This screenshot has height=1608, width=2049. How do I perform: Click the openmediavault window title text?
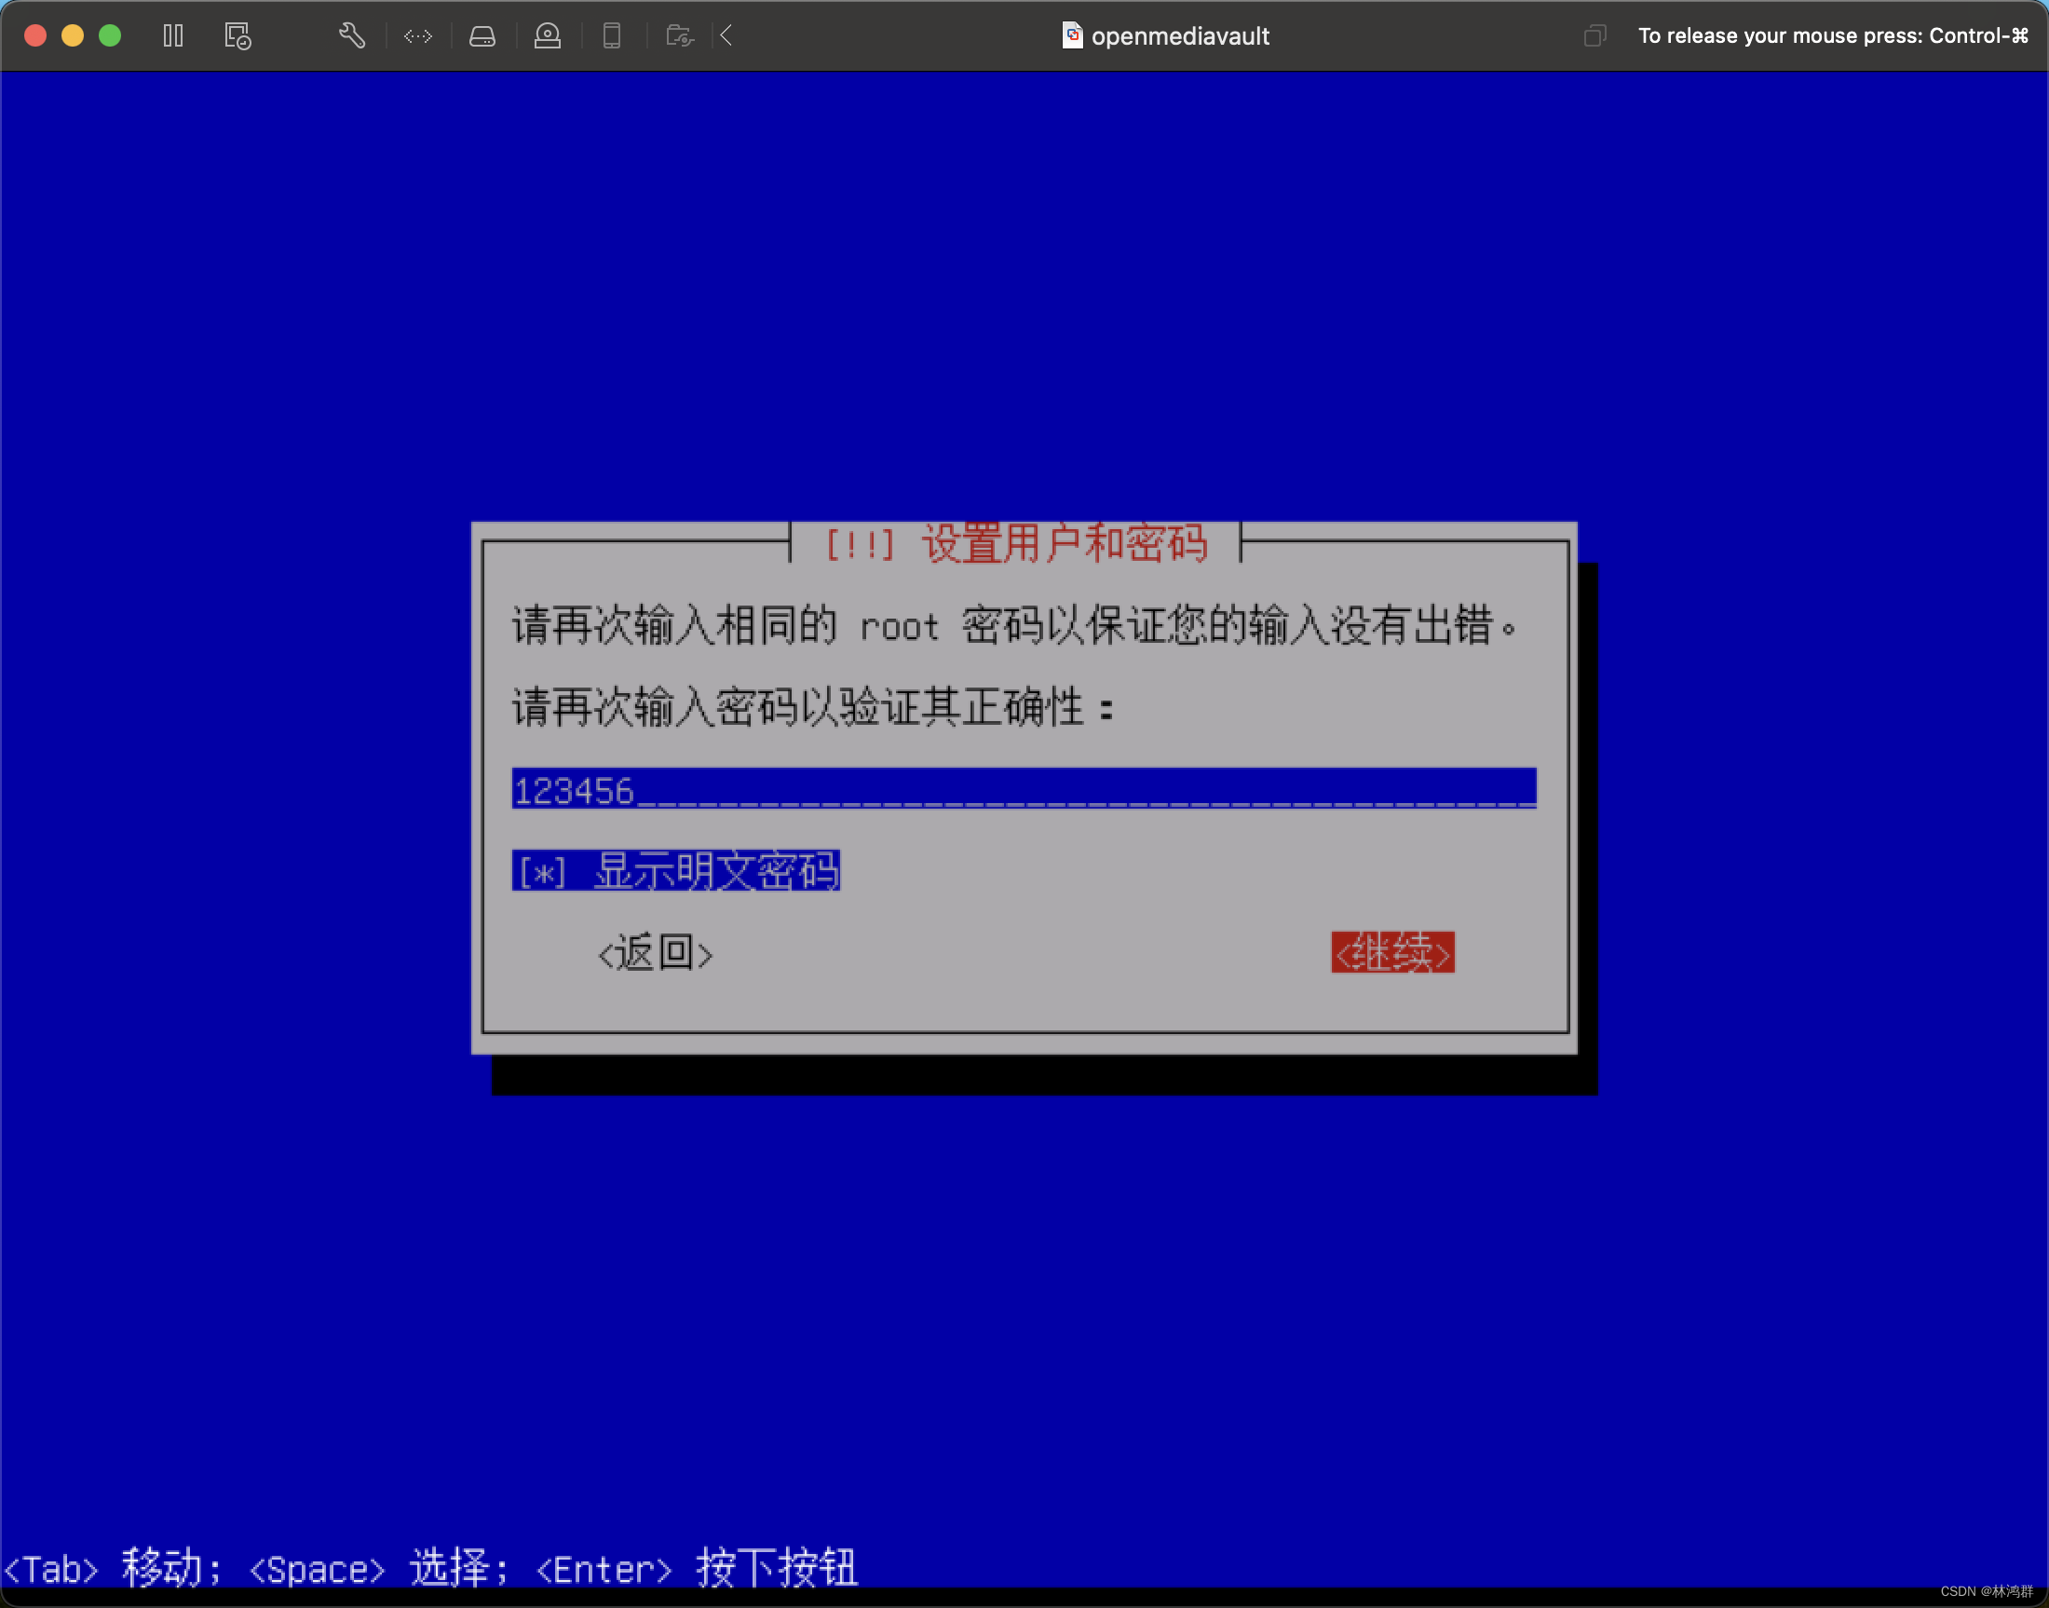click(1179, 35)
